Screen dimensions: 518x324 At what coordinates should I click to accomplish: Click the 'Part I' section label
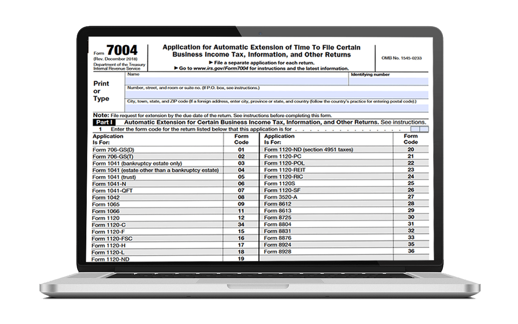coord(105,122)
